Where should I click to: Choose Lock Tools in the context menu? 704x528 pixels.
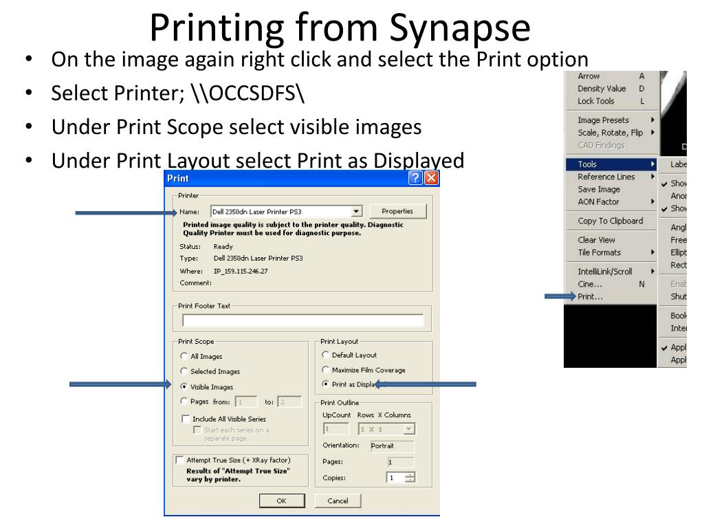pyautogui.click(x=611, y=101)
